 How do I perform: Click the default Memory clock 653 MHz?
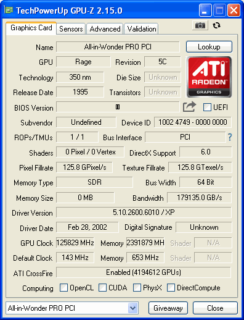point(145,258)
